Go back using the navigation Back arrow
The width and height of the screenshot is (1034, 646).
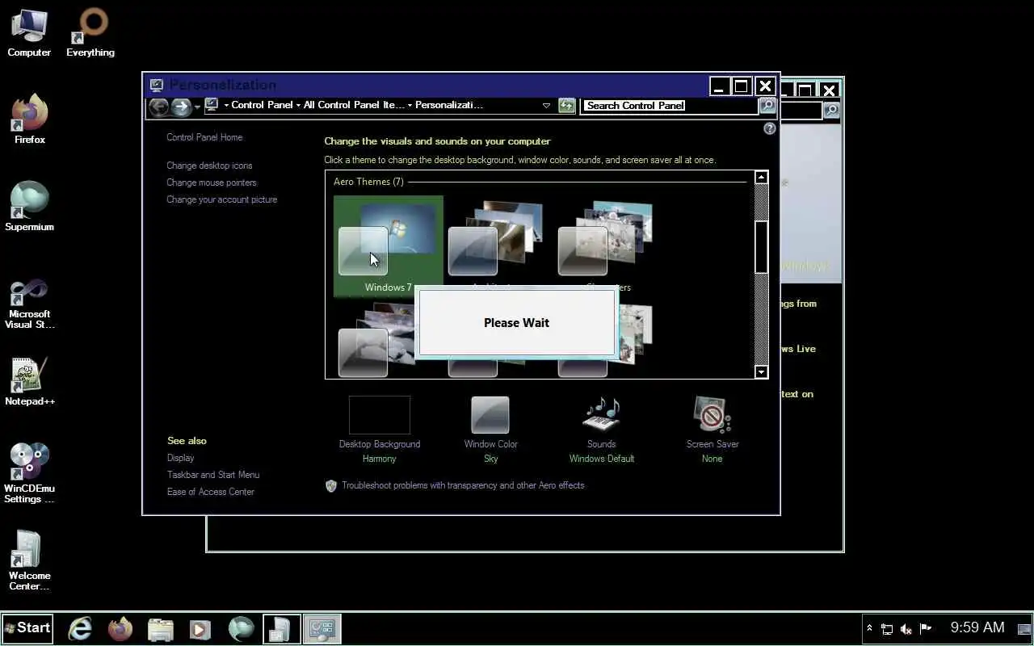(x=159, y=106)
